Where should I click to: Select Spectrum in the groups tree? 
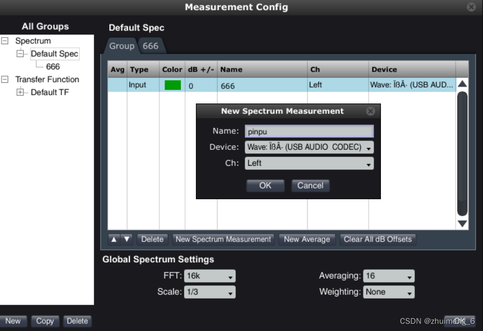coord(33,41)
